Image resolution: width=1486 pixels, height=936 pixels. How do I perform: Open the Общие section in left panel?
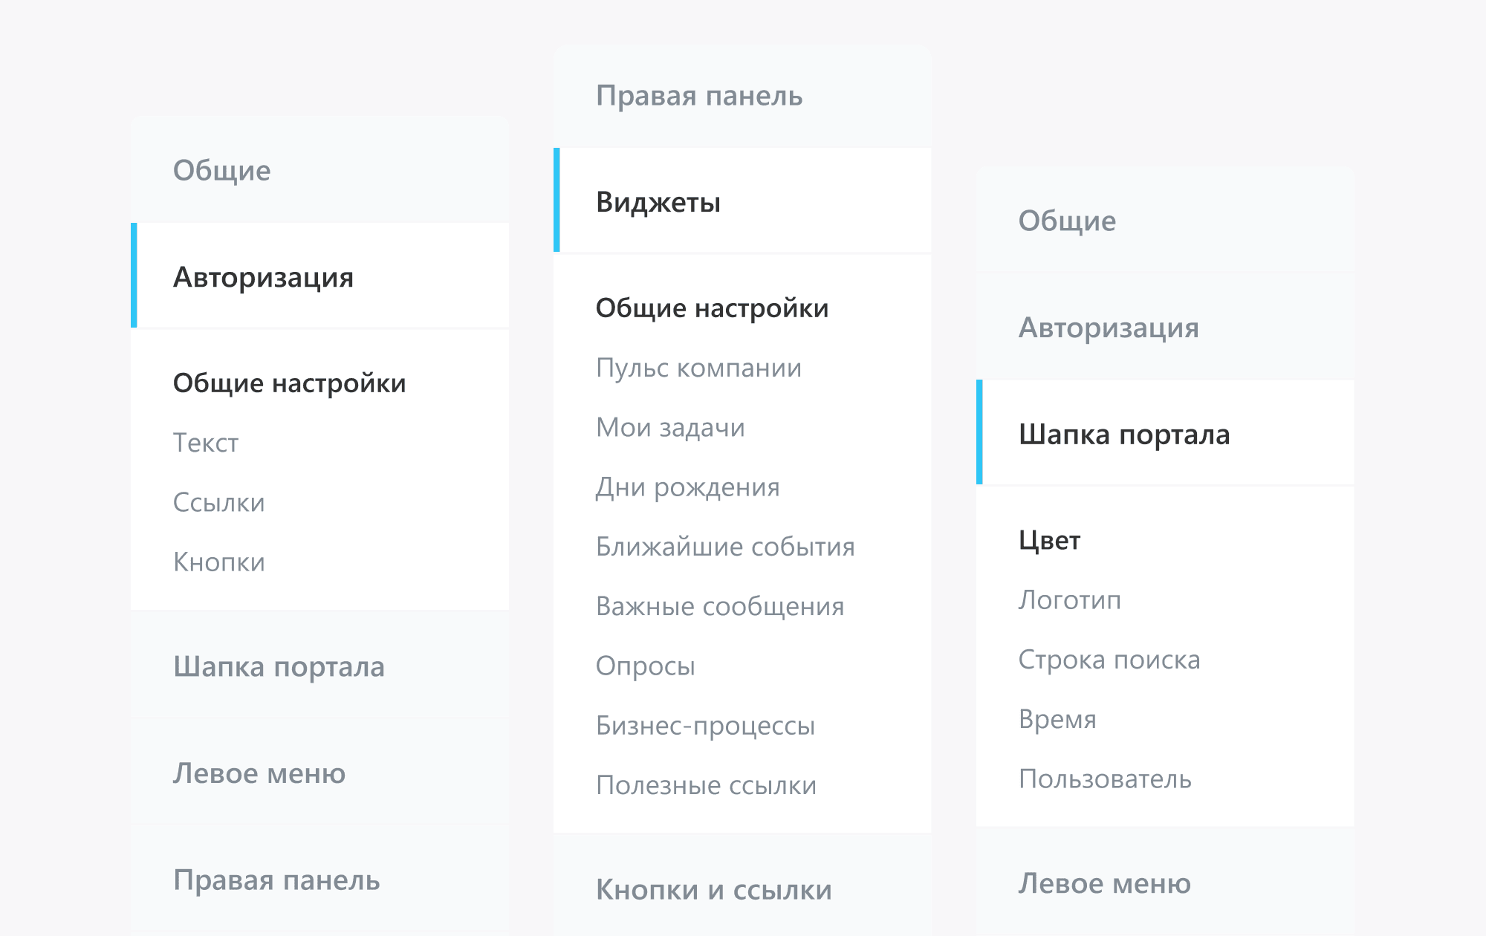point(221,170)
